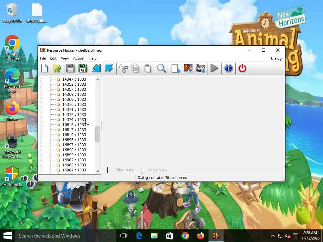
Task: Click the Copy pages icon
Action: [x=135, y=68]
